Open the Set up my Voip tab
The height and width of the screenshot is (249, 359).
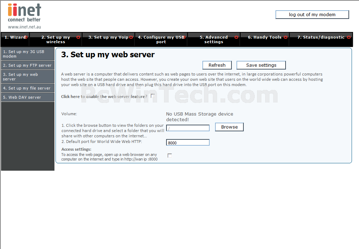coord(108,39)
